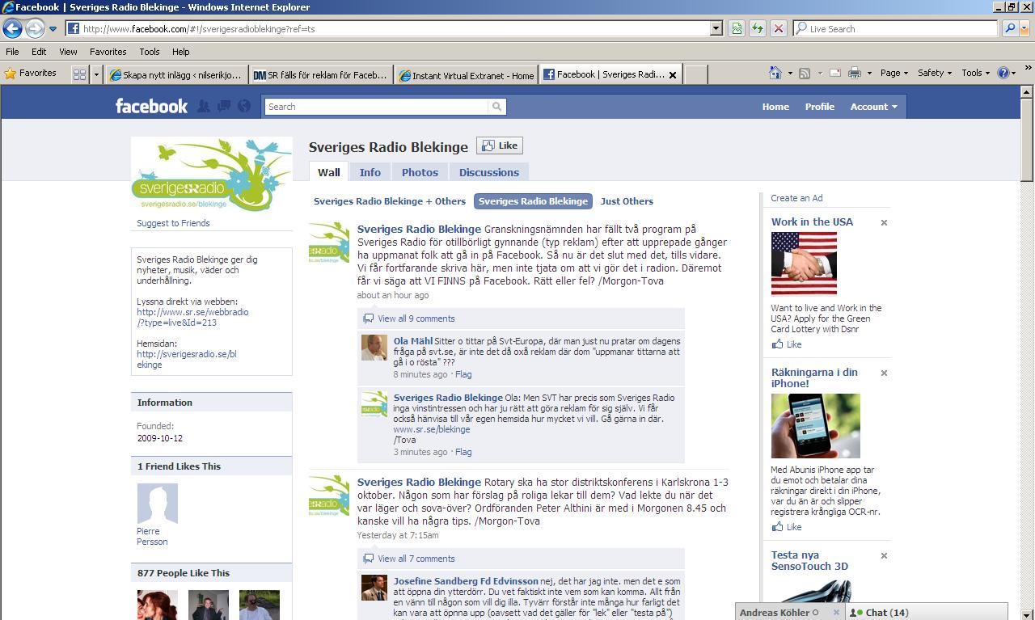Switch to Instant Virtual Extranet tab
Viewport: 1035px width, 620px height.
point(467,75)
